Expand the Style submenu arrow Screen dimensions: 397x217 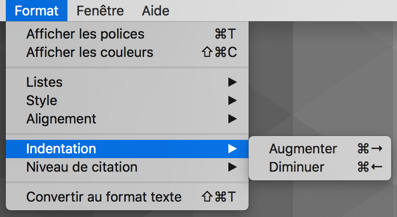(x=233, y=101)
